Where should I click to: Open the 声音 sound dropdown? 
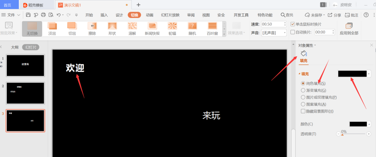[274, 33]
